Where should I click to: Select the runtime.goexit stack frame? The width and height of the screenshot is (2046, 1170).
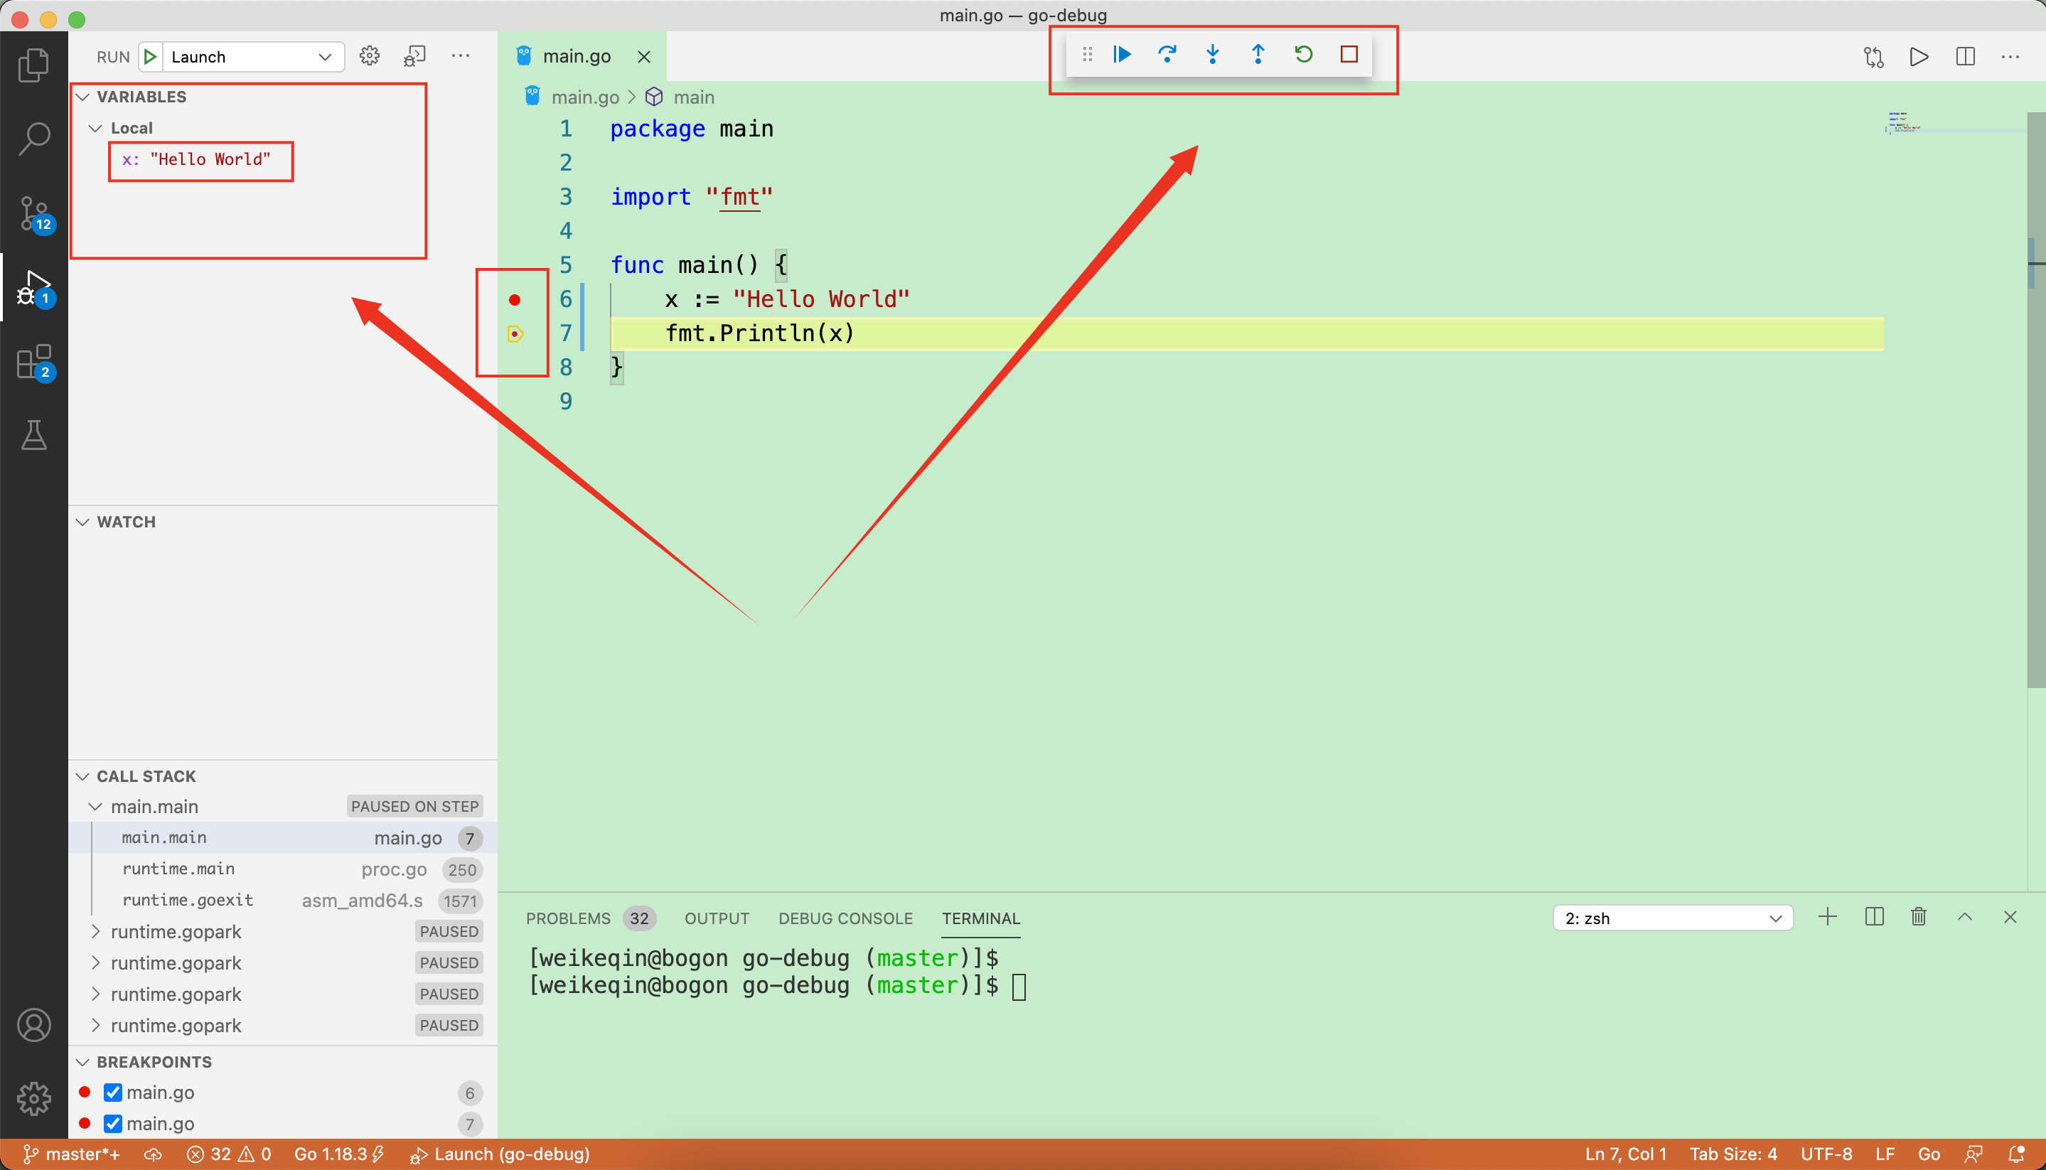[x=283, y=900]
